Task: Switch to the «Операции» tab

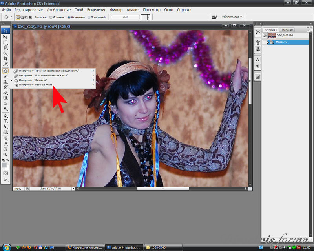Action: 287,30
